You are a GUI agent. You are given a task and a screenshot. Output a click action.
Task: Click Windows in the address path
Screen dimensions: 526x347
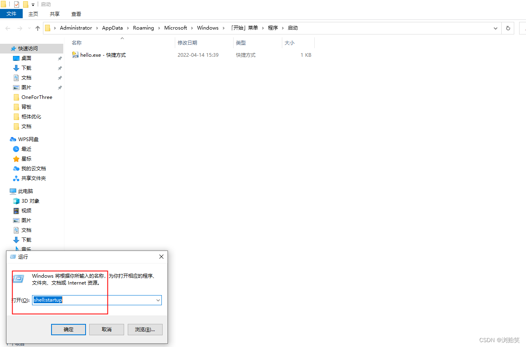208,28
